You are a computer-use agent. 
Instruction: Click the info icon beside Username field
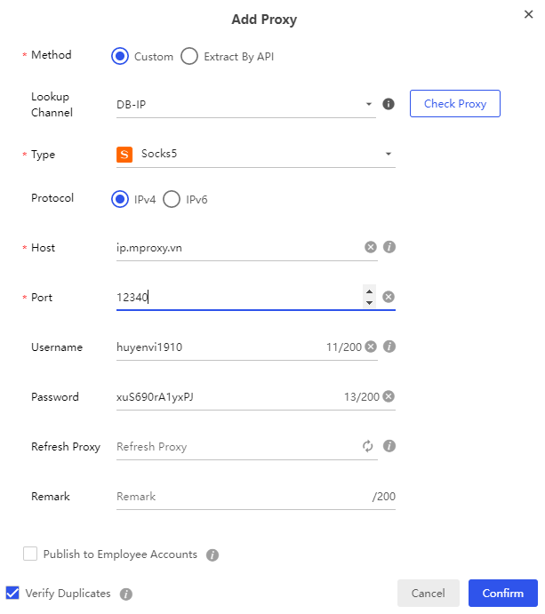click(389, 347)
